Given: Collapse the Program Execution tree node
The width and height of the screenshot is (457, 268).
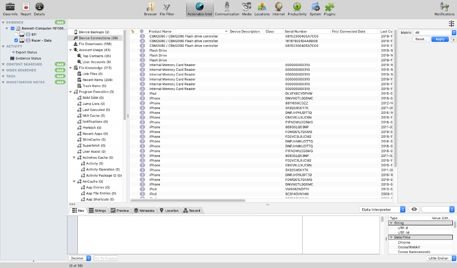Looking at the screenshot, I should 70,92.
